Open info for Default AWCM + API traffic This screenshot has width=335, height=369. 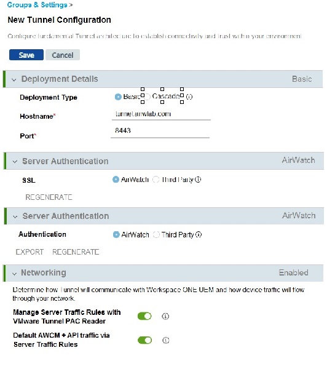coord(165,340)
